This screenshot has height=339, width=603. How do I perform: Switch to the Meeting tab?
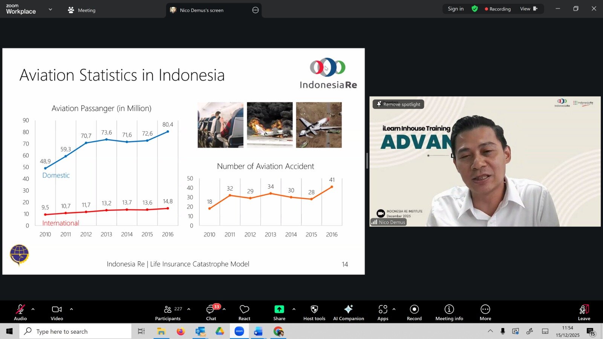[82, 10]
